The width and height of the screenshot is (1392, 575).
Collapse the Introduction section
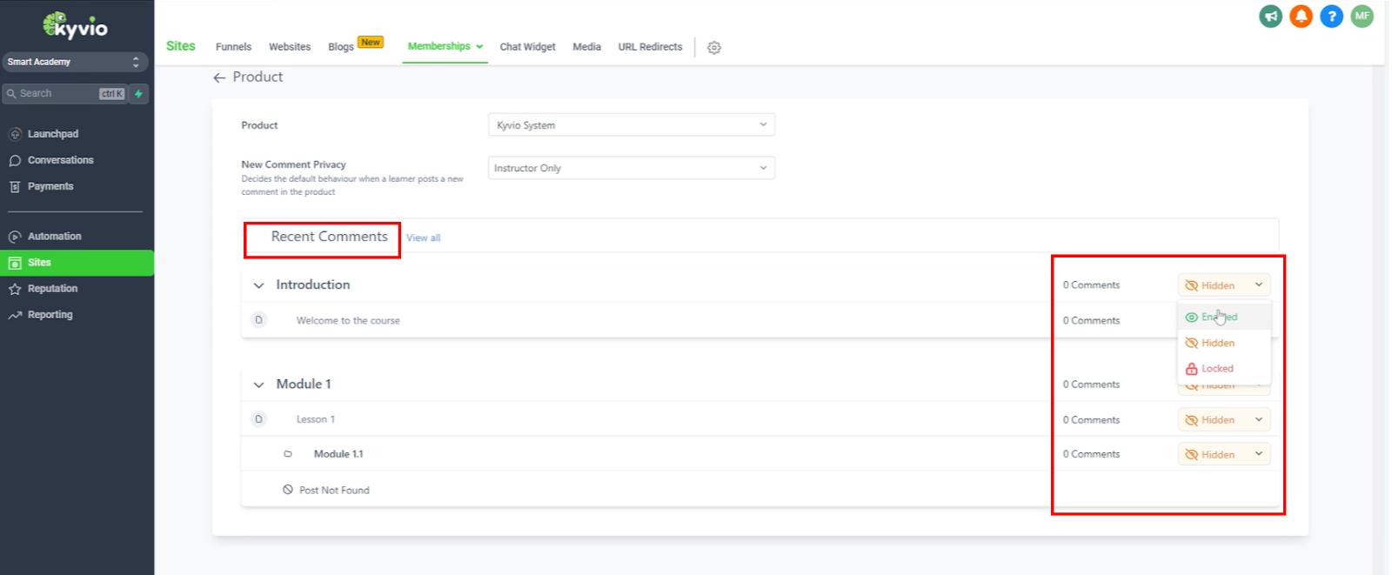point(258,285)
